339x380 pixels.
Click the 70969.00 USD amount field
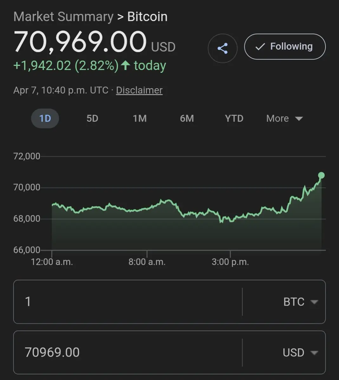pyautogui.click(x=127, y=352)
